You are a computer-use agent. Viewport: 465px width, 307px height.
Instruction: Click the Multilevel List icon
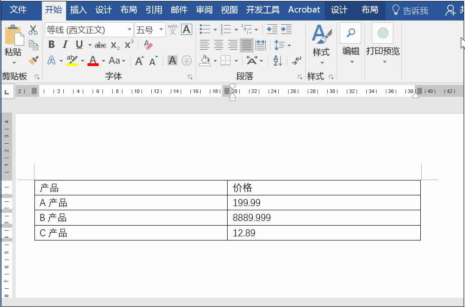pyautogui.click(x=246, y=29)
